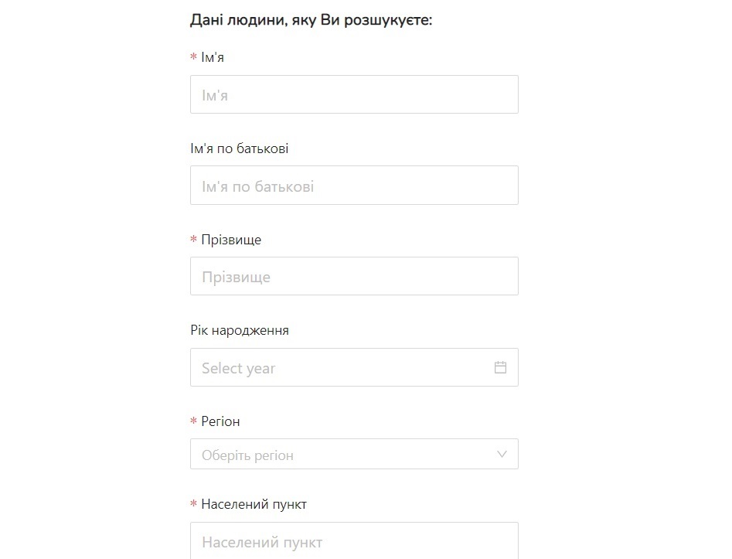Focus the Ім'я text input
The height and width of the screenshot is (559, 732).
354,94
